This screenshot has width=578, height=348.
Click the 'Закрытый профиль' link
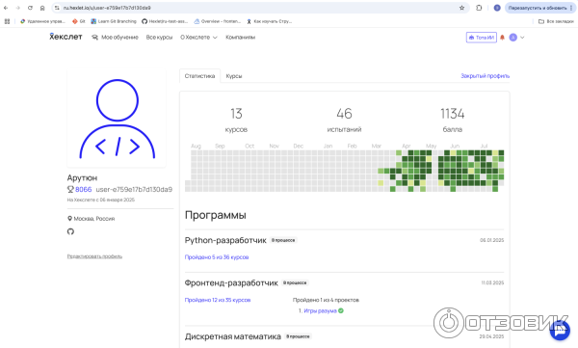[x=486, y=75]
